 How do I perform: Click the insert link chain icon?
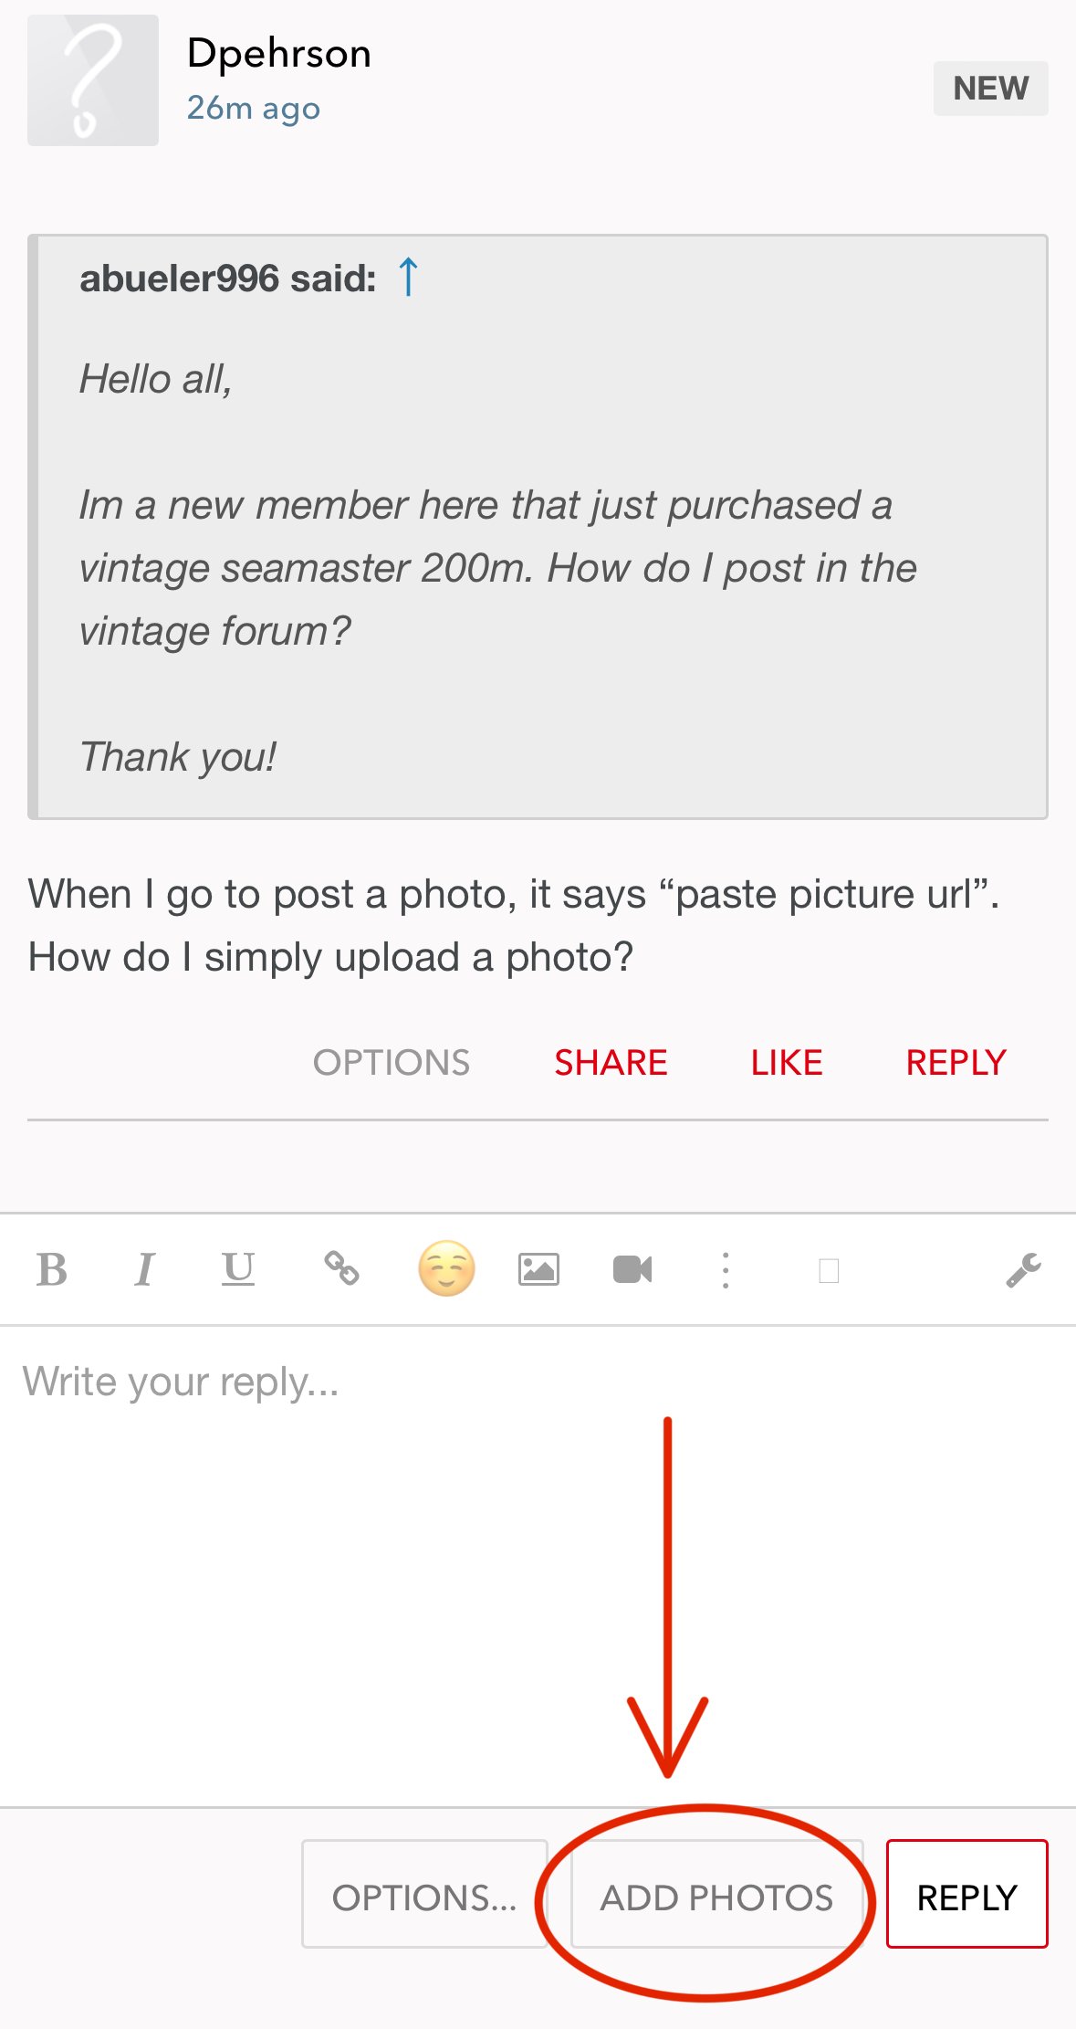pos(342,1268)
